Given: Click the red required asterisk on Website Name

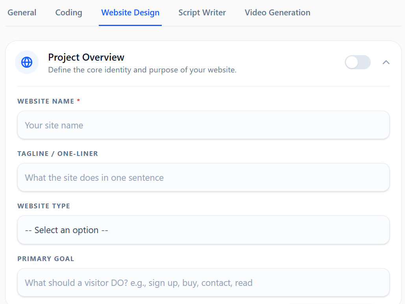Looking at the screenshot, I should click(x=78, y=100).
